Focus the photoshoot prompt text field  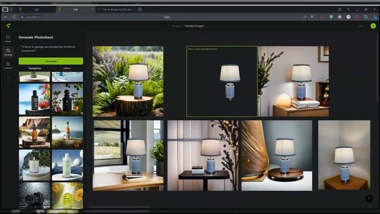pos(51,49)
